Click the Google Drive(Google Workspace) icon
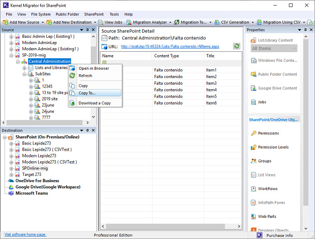 pos(11,187)
